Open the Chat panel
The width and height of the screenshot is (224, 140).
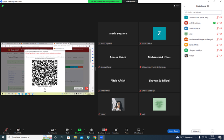point(67,131)
